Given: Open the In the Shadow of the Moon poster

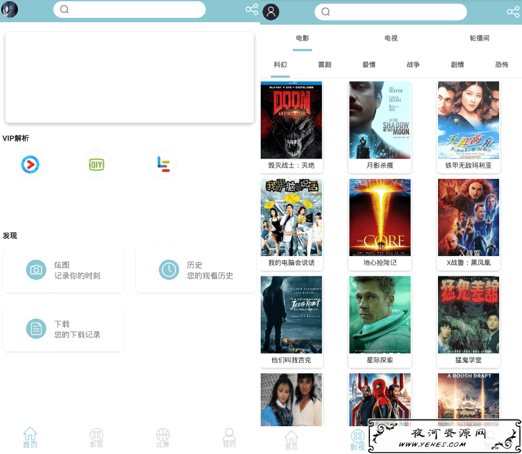Looking at the screenshot, I should point(380,120).
